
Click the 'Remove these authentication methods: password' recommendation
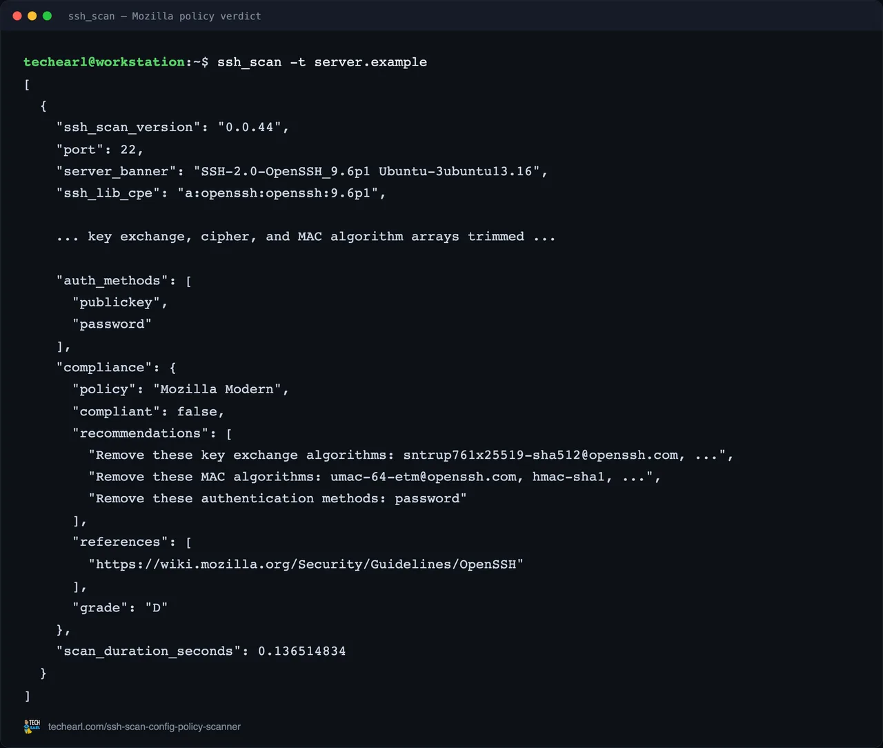pyautogui.click(x=277, y=499)
